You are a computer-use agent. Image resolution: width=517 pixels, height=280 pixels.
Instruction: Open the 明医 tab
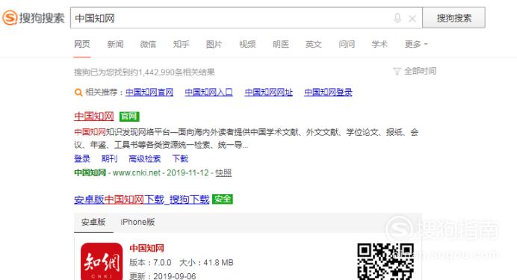click(x=281, y=45)
